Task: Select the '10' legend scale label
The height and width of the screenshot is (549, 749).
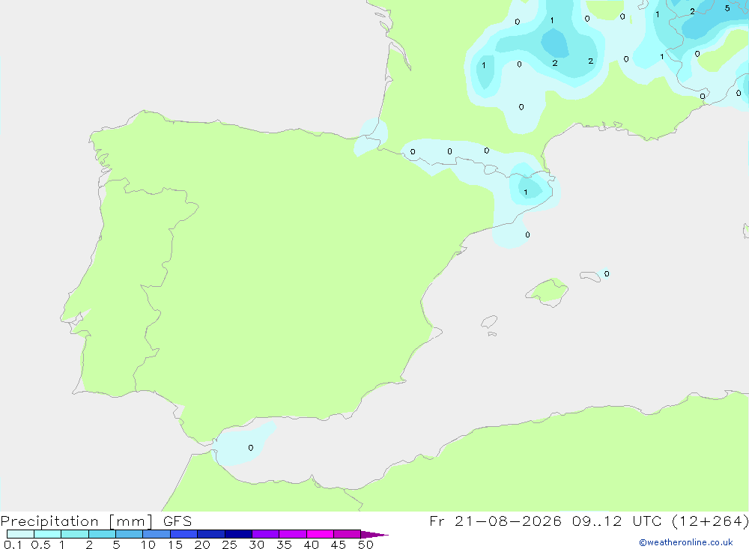Action: click(148, 545)
